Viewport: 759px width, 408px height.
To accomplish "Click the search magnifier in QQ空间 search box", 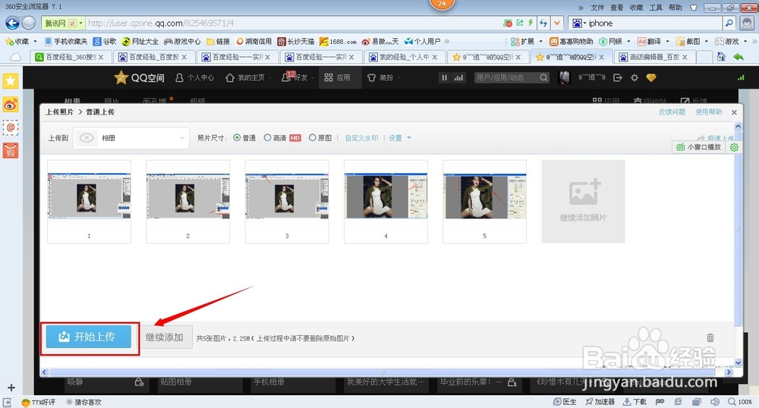I will point(543,77).
